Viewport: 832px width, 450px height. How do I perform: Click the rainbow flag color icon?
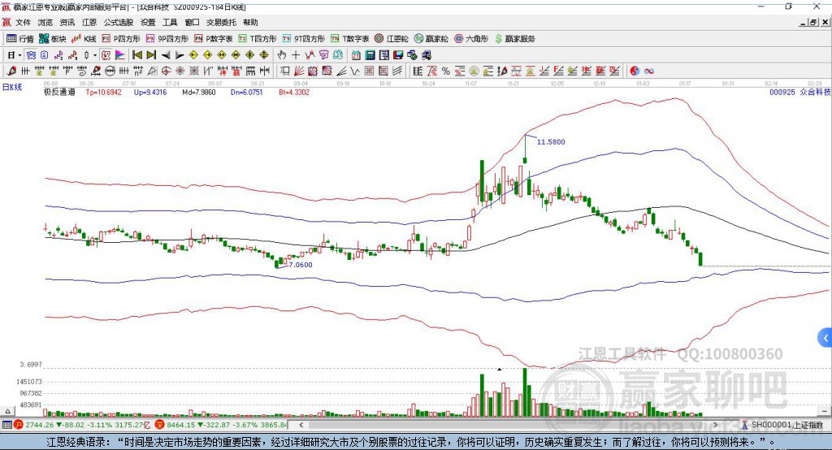[x=120, y=55]
